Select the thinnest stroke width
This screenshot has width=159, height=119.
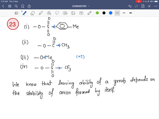117,13
